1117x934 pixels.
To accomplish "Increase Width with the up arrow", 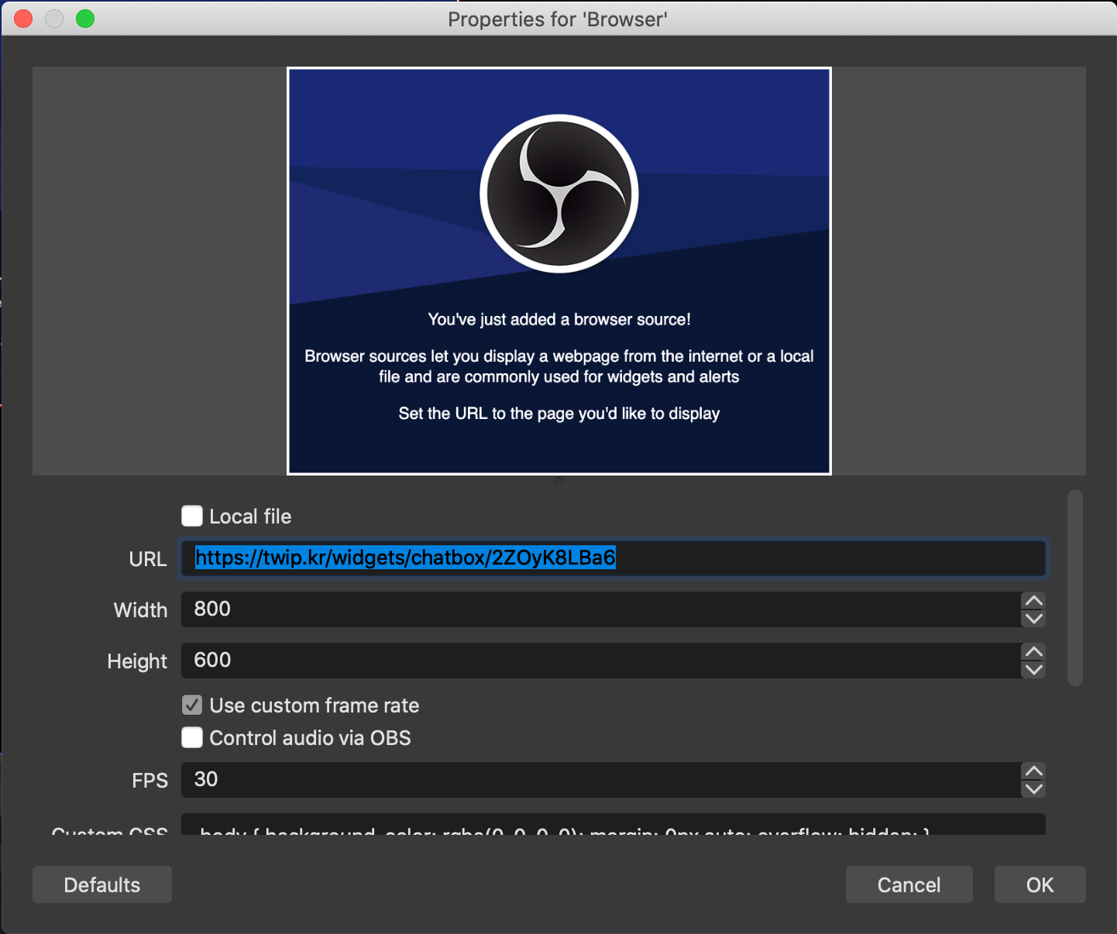I will point(1033,601).
